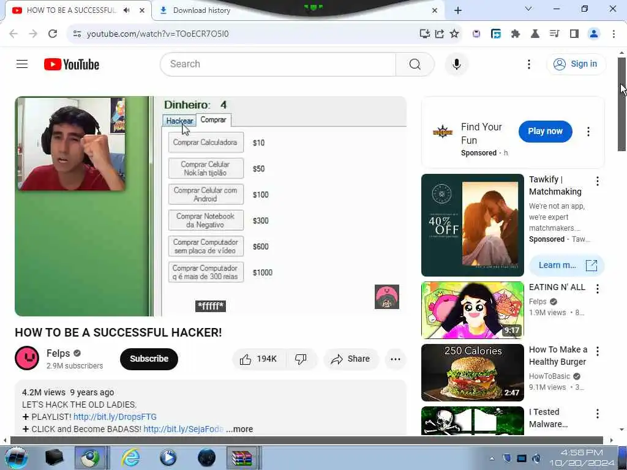627x470 pixels.
Task: Click the browser address bar URL
Action: [x=157, y=34]
